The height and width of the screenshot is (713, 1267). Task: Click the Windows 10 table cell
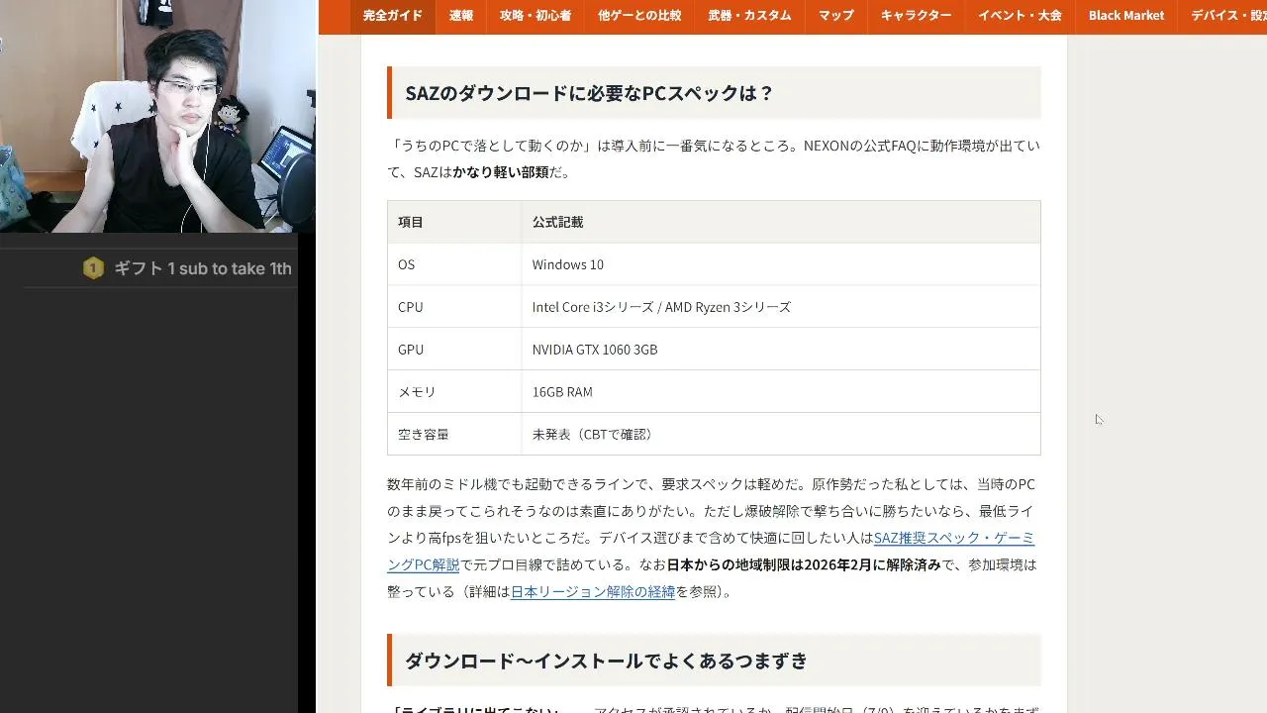click(781, 264)
